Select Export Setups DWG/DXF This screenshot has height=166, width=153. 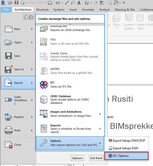coord(127,141)
